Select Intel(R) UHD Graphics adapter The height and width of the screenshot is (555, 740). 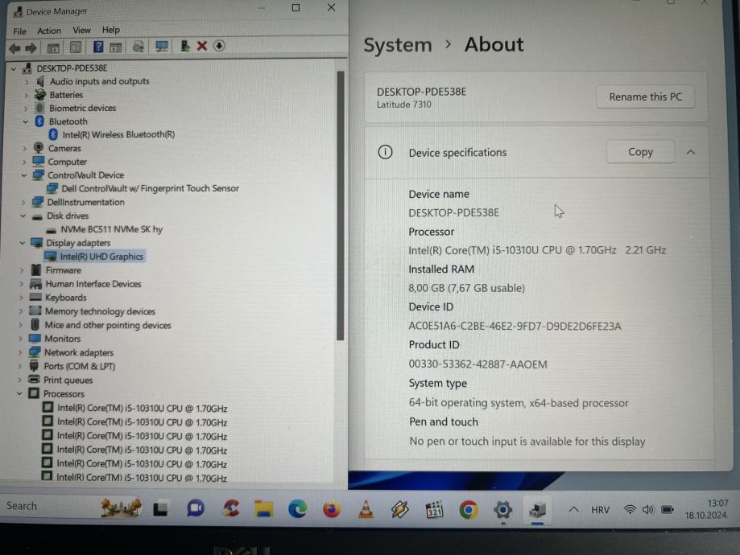[101, 257]
